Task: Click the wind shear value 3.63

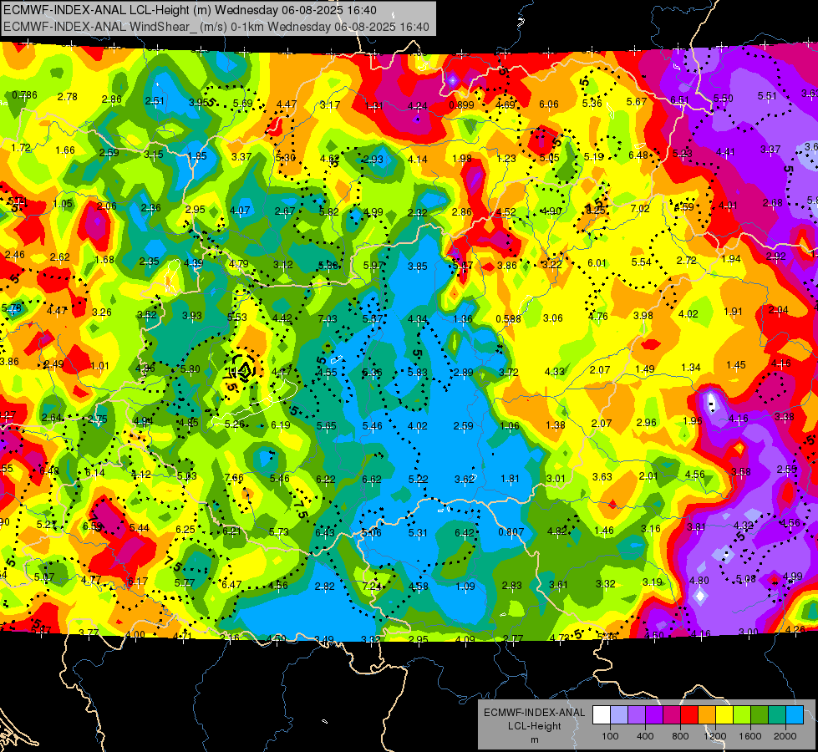Action: 602,476
